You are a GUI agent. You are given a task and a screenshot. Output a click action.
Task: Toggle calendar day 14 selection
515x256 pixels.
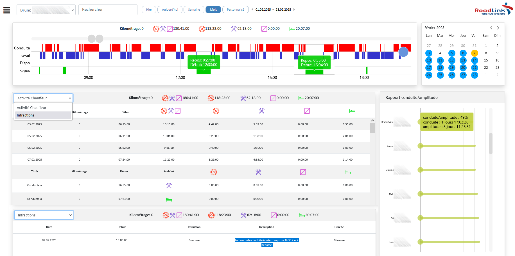point(474,60)
